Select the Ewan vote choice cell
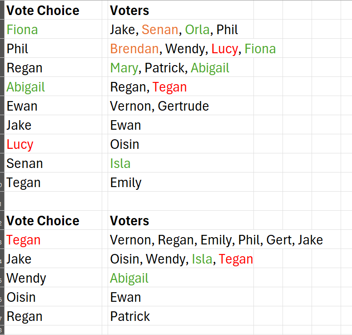The width and height of the screenshot is (352, 335). [x=53, y=106]
